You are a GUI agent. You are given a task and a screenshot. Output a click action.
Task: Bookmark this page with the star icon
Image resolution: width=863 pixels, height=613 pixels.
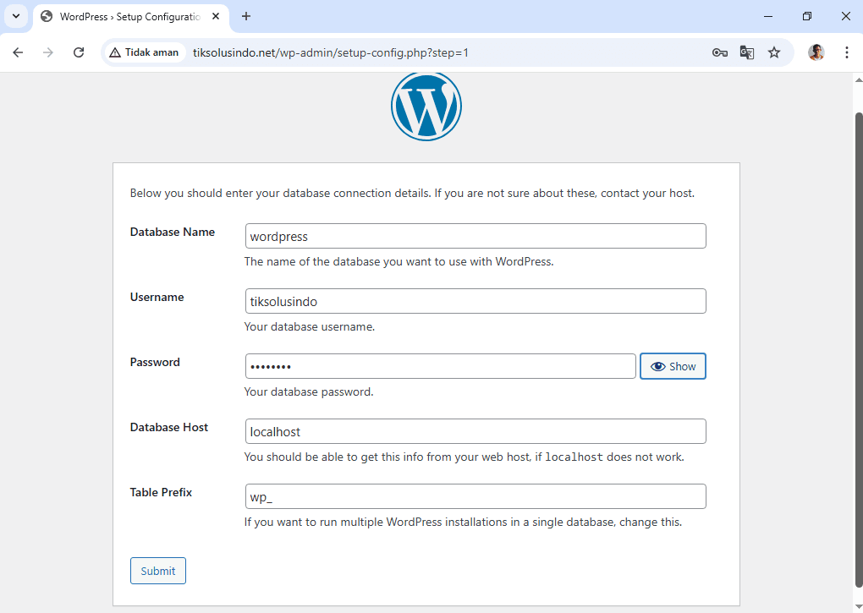click(x=773, y=52)
